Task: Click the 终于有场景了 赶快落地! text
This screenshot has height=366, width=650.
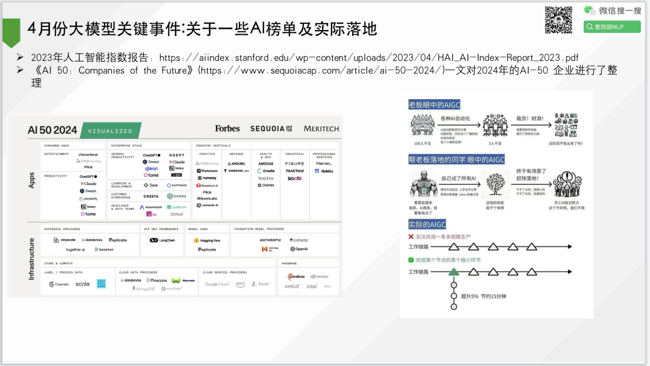Action: 531,175
